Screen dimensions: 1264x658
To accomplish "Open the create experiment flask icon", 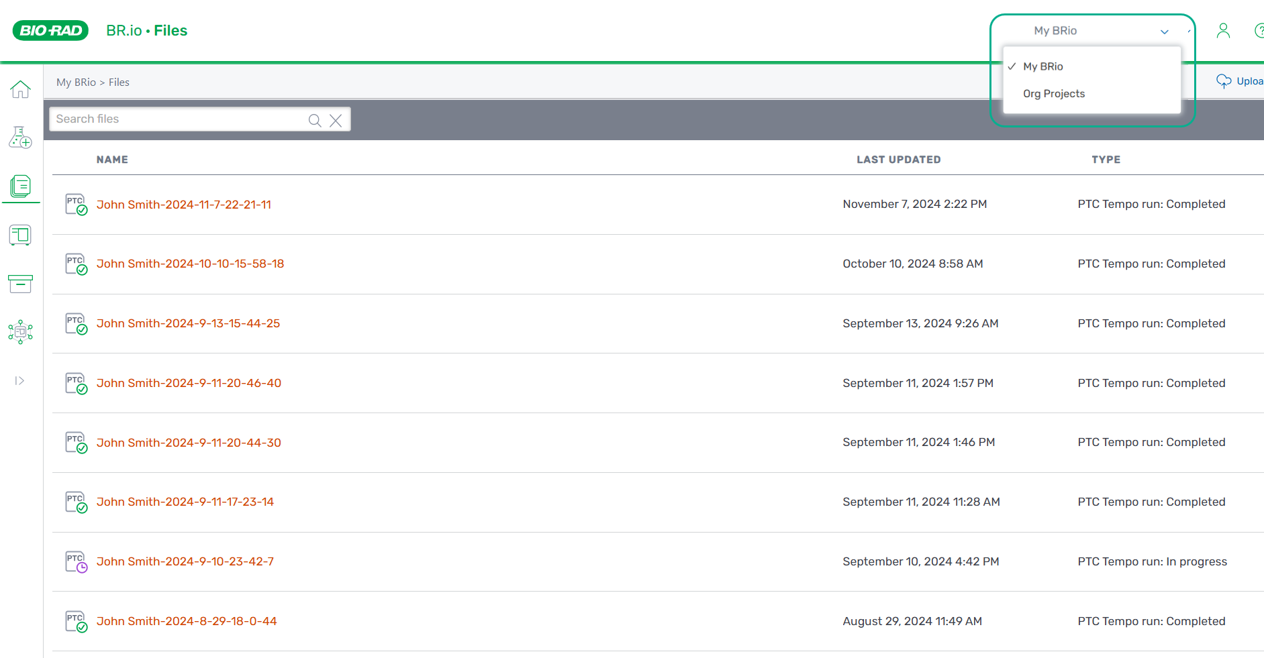I will [x=20, y=138].
